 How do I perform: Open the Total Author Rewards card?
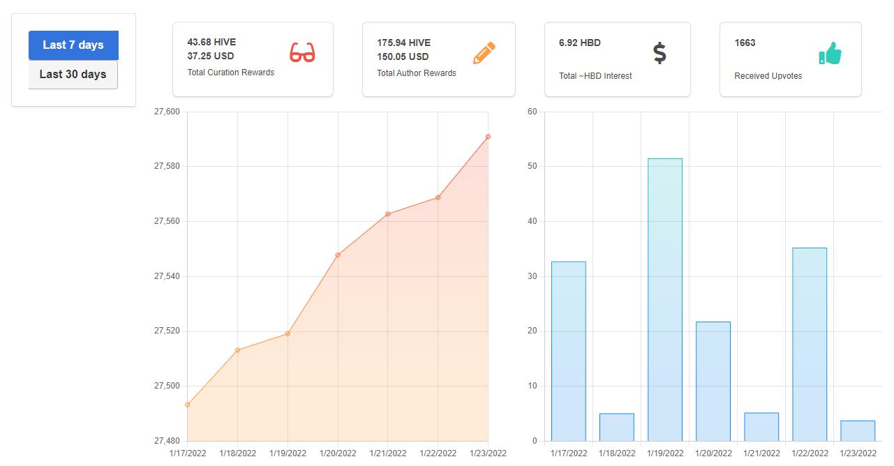click(x=439, y=59)
